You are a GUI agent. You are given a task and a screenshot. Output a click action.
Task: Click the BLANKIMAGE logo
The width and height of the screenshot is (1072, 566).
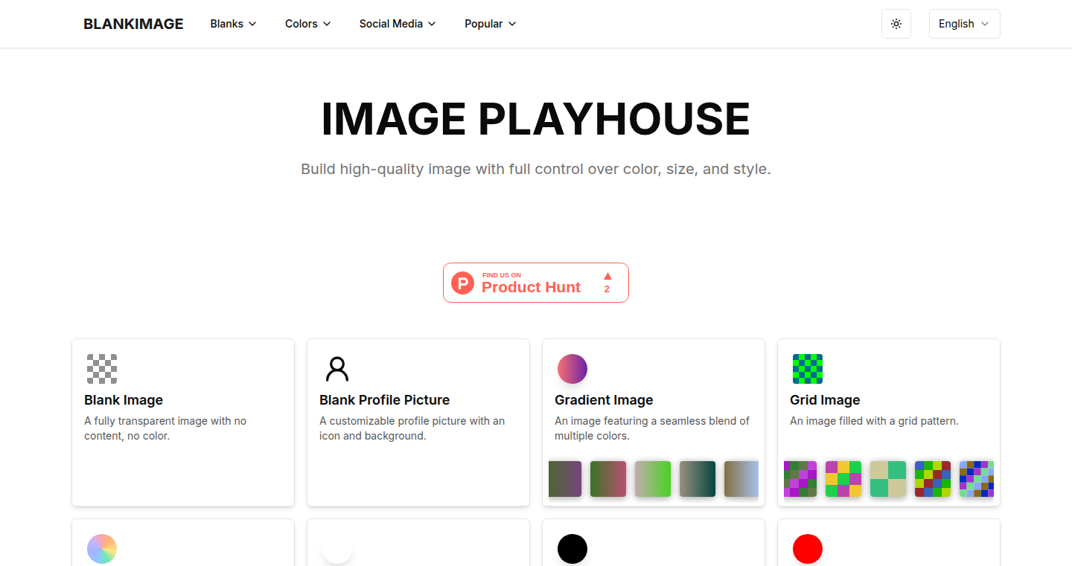(x=133, y=24)
